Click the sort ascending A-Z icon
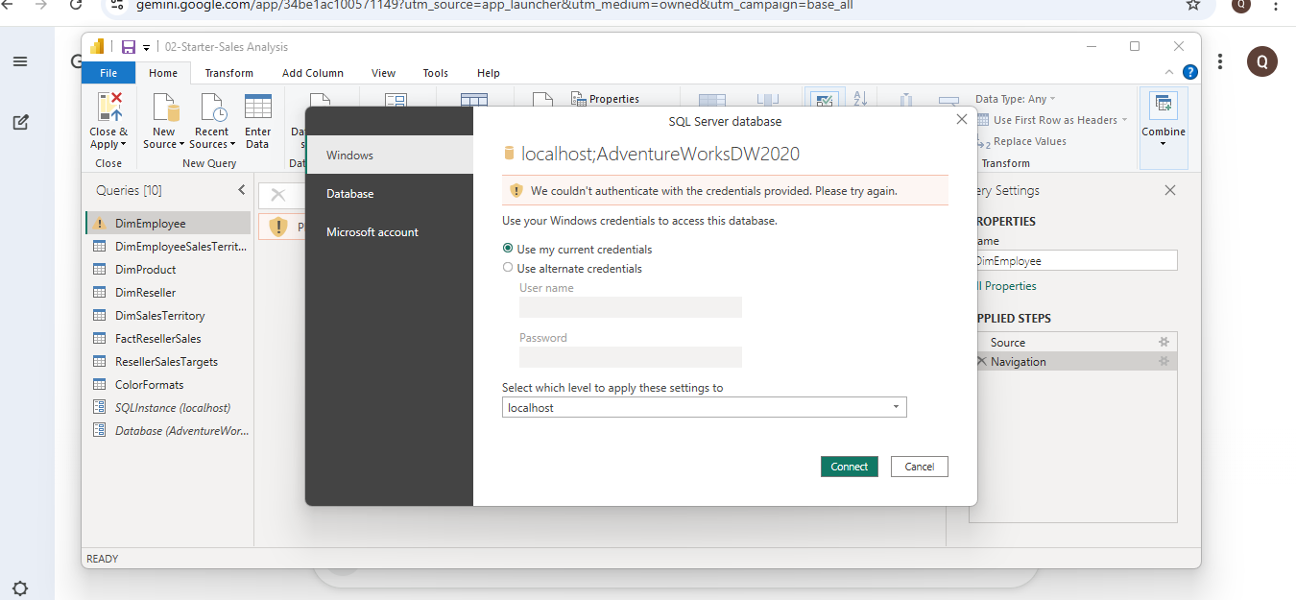1296x600 pixels. pos(860,99)
